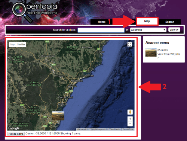
Task: Open the webcam thumbnail marker on map
Action: coord(58,116)
